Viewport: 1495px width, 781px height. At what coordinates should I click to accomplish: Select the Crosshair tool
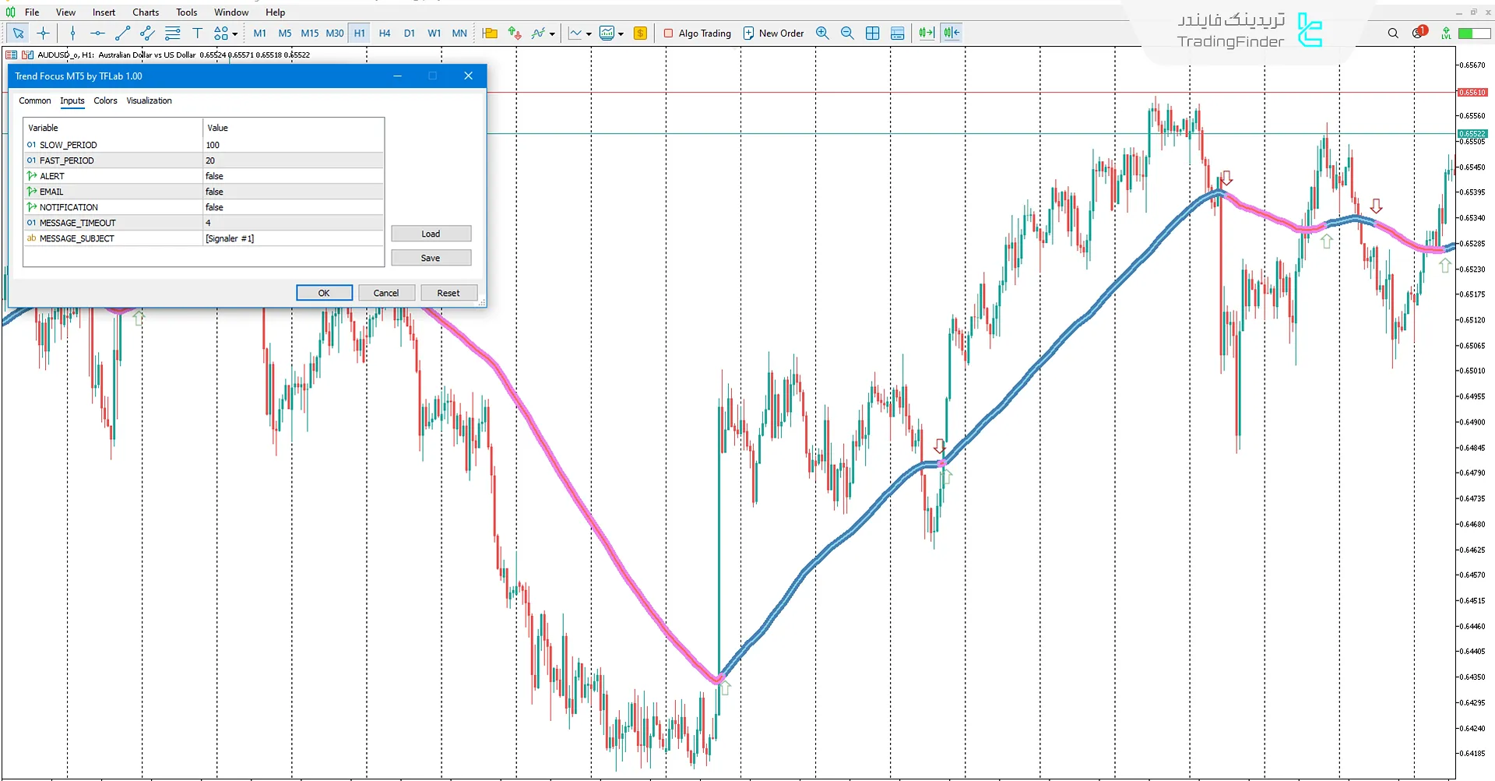43,33
